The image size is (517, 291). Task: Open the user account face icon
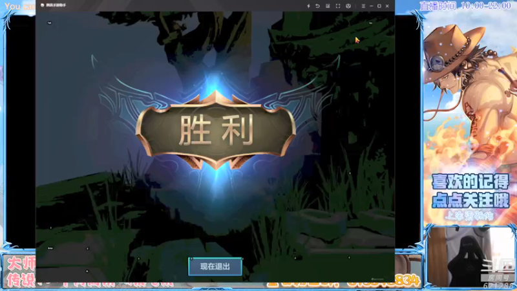[x=348, y=6]
